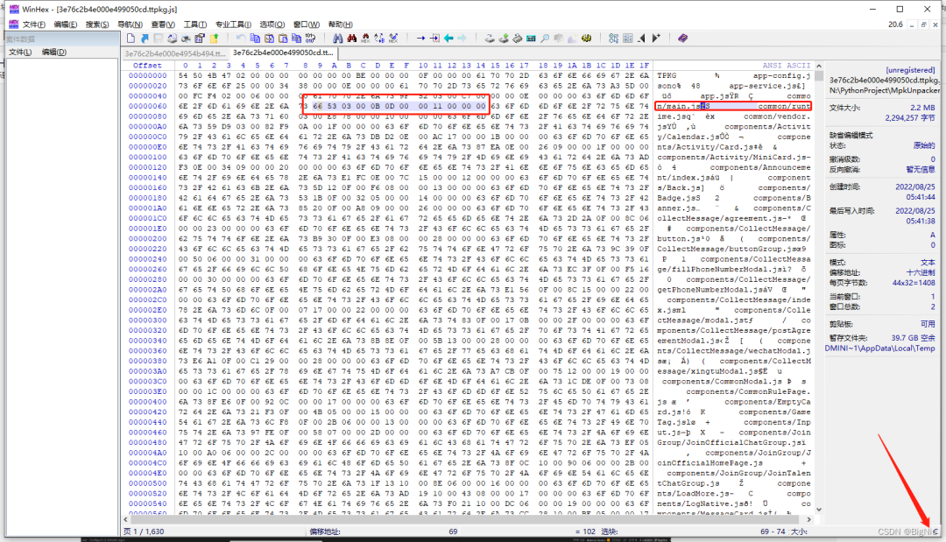This screenshot has width=946, height=542.
Task: Select offset row 00000060
Action: tap(147, 106)
